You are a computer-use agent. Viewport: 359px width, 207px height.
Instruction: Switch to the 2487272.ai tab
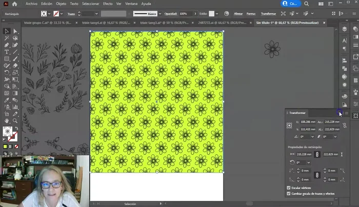[x=222, y=23]
